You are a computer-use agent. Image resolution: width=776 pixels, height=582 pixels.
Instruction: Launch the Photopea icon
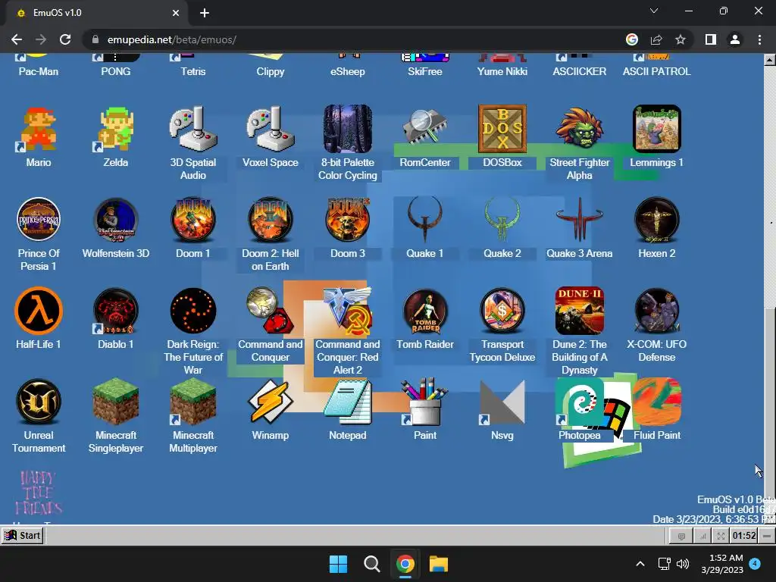[580, 402]
